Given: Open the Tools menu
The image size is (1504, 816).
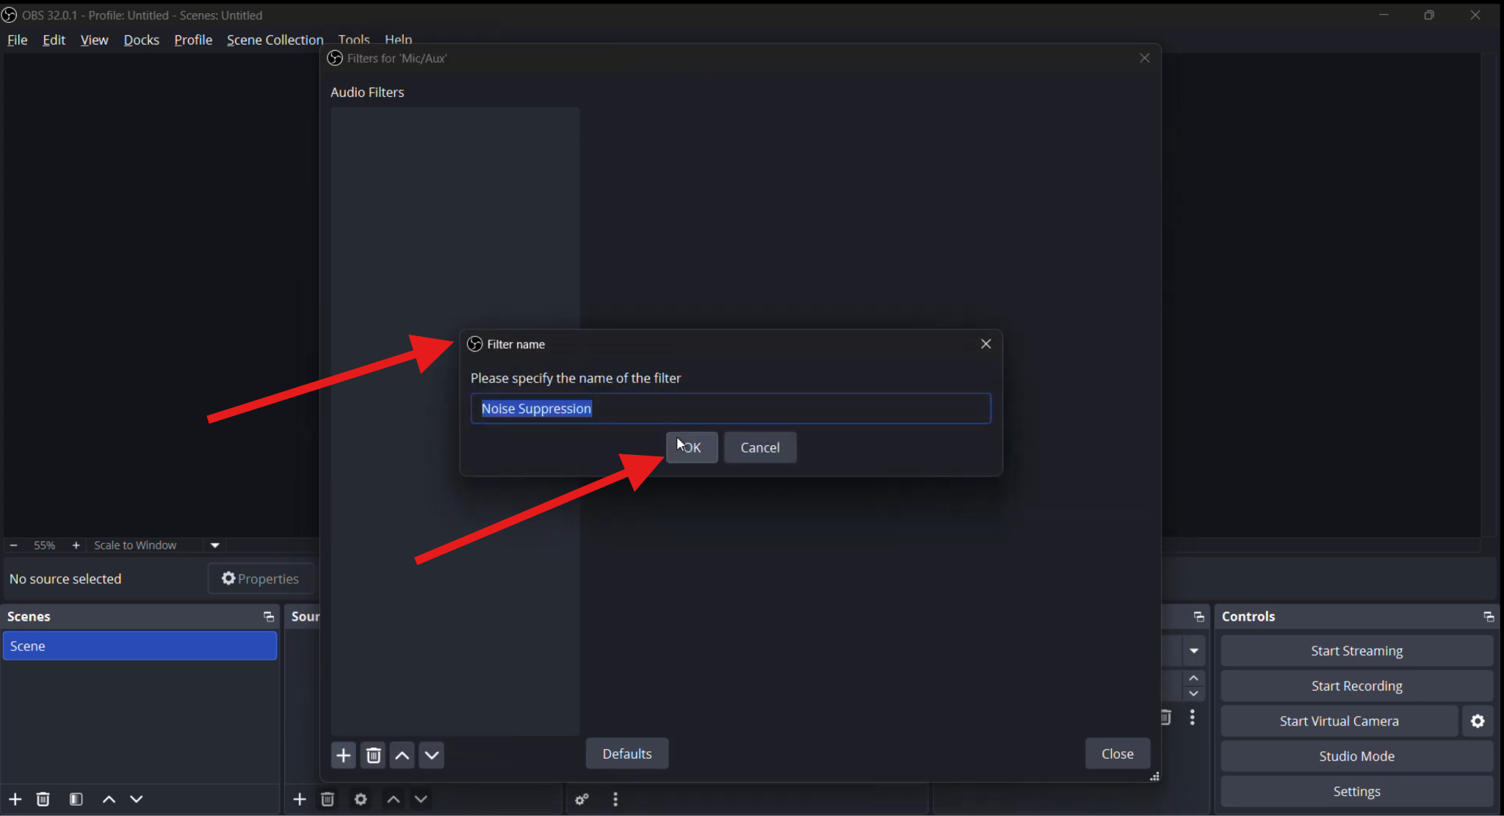Looking at the screenshot, I should pos(354,40).
